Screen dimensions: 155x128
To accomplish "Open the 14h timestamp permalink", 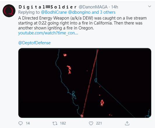I will click(115, 7).
